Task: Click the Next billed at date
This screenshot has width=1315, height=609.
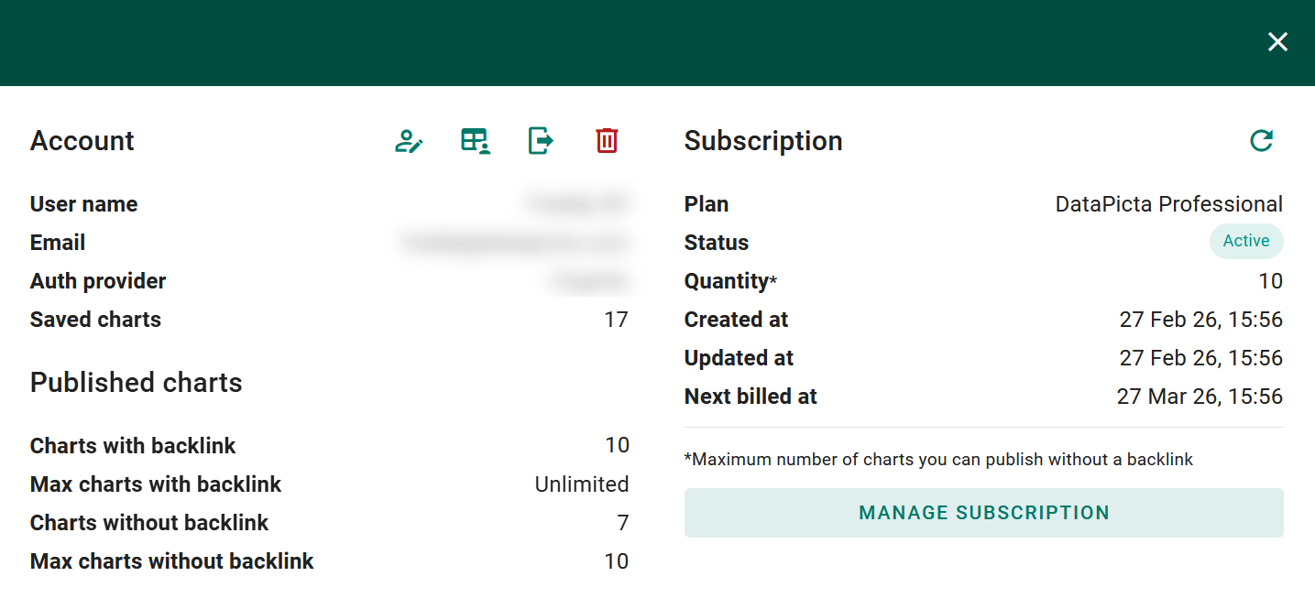Action: [1200, 396]
